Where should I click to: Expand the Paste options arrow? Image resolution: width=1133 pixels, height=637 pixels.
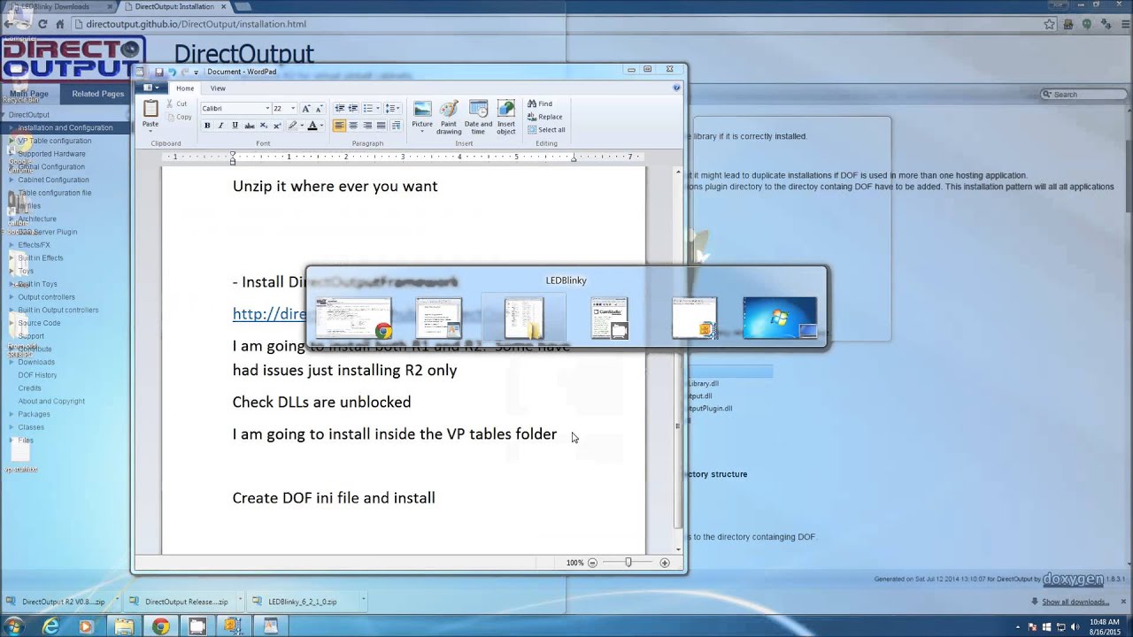tap(150, 130)
